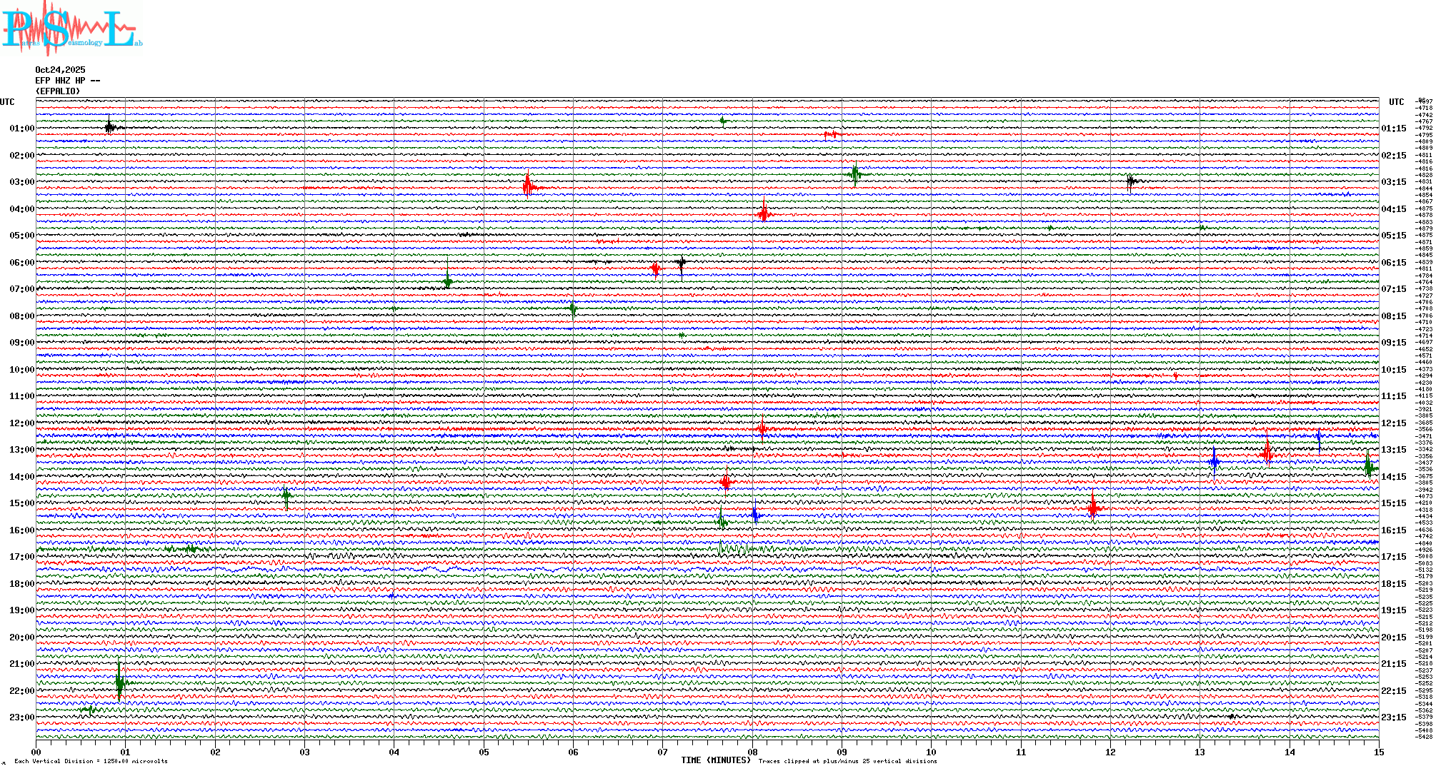Click the TIME (MINUTES) axis title

click(x=716, y=760)
